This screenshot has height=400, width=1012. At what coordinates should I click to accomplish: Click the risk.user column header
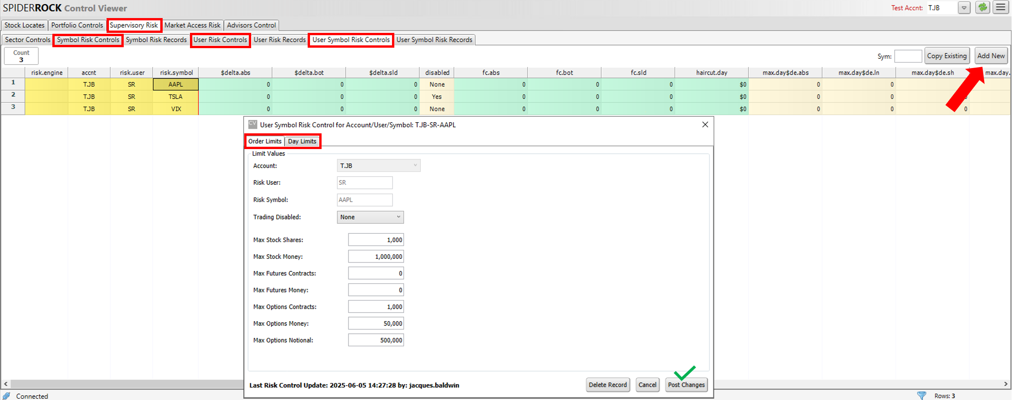132,73
